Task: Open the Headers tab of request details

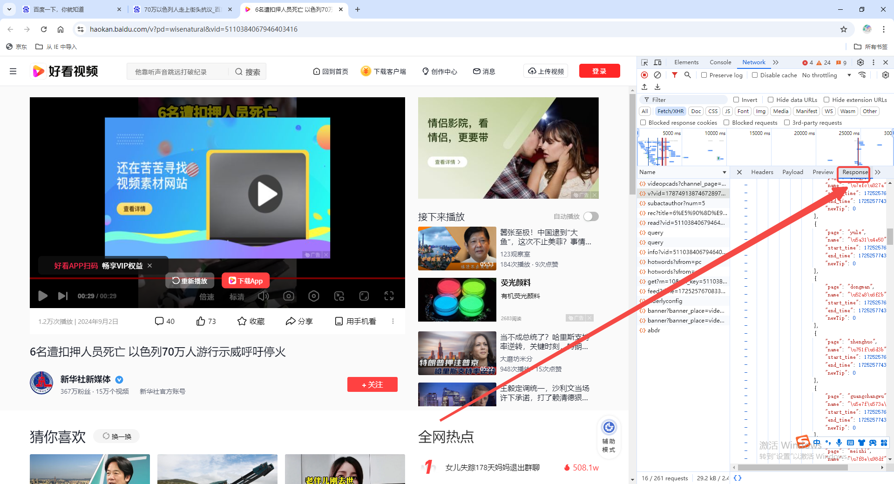Action: click(x=762, y=172)
